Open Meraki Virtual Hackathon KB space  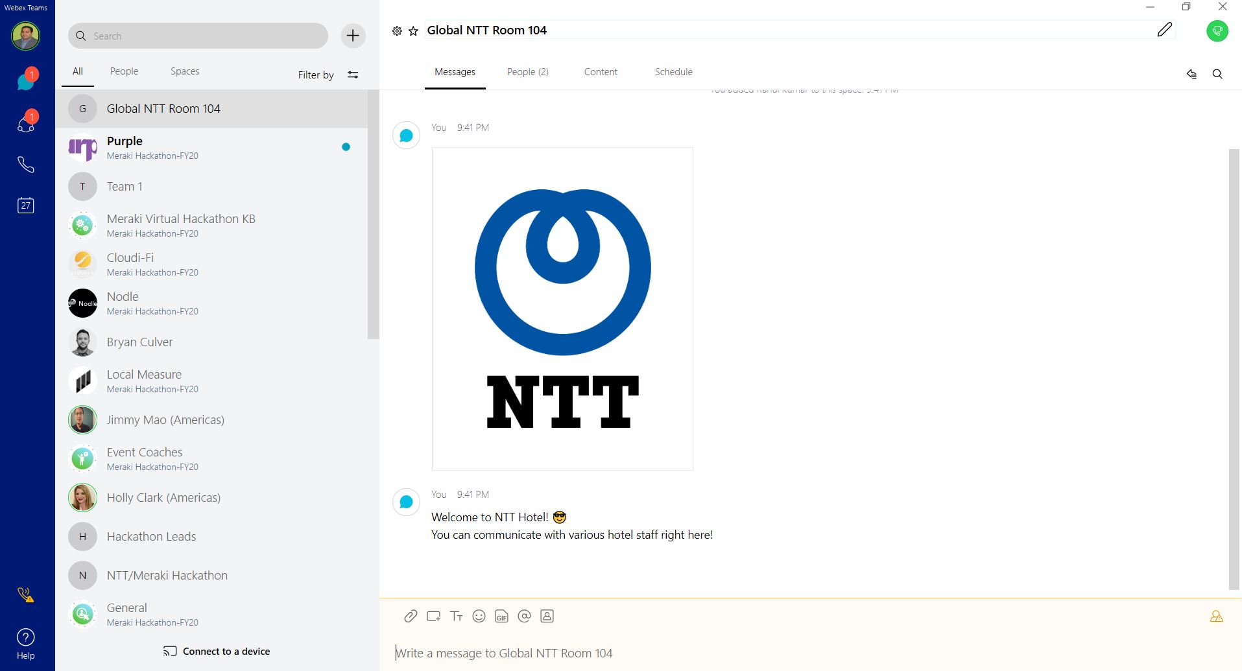point(211,226)
